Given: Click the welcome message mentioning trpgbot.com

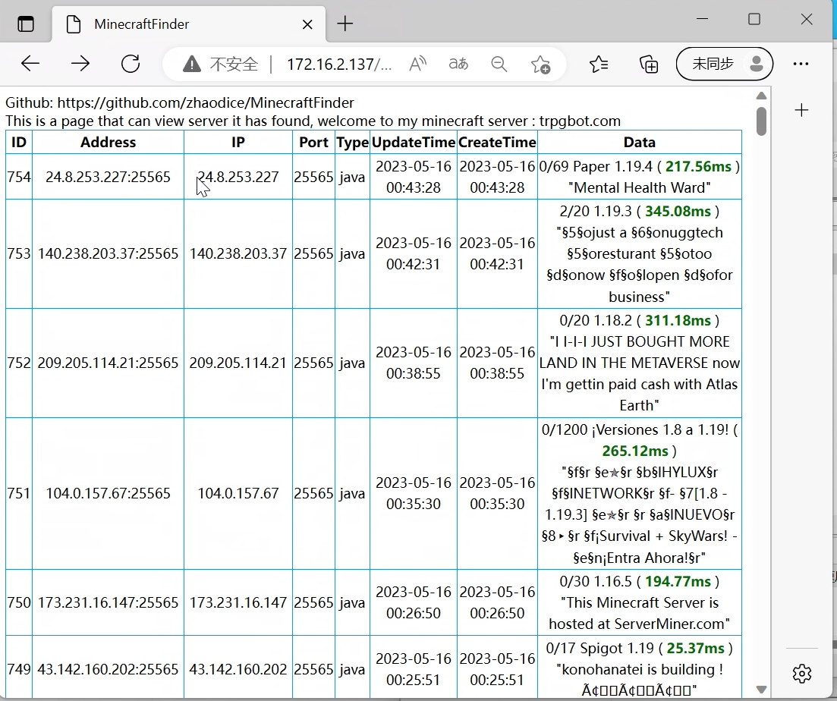Looking at the screenshot, I should coord(313,121).
